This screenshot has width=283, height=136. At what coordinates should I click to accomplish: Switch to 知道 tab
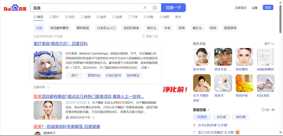pyautogui.click(x=117, y=17)
